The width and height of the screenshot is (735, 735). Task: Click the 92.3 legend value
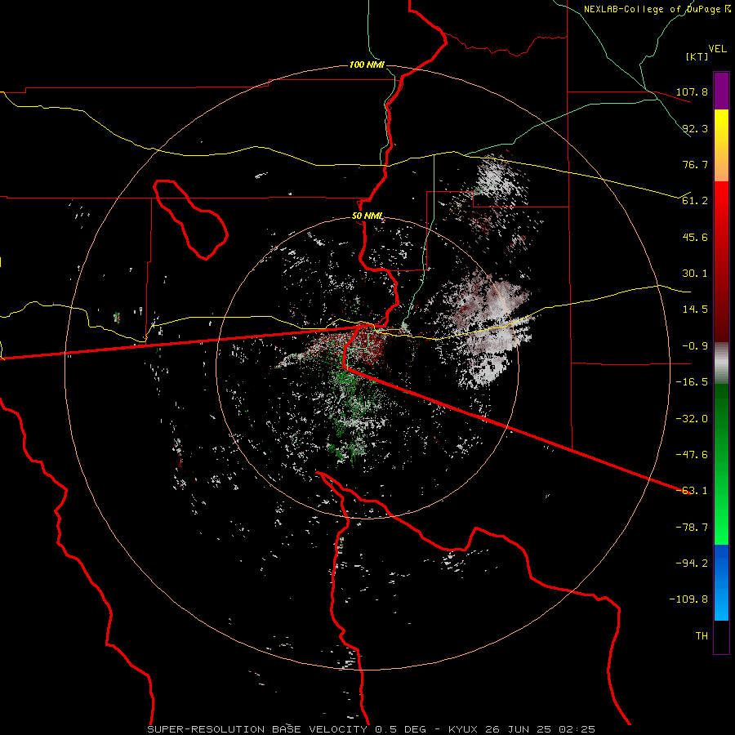(695, 128)
